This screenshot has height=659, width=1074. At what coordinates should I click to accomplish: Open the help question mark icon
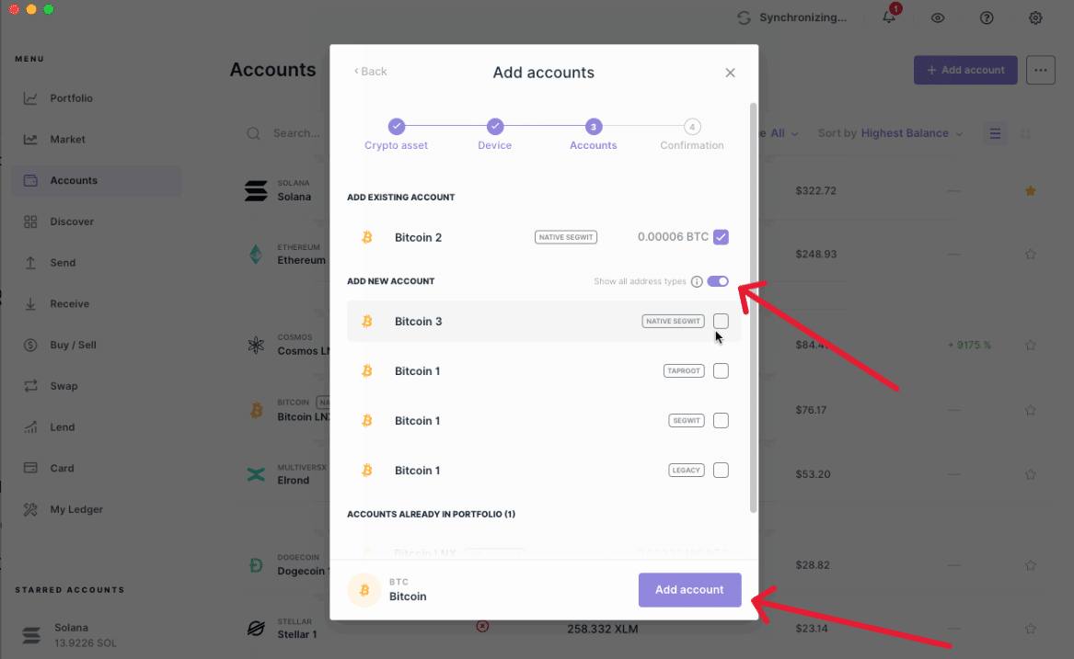(x=987, y=17)
